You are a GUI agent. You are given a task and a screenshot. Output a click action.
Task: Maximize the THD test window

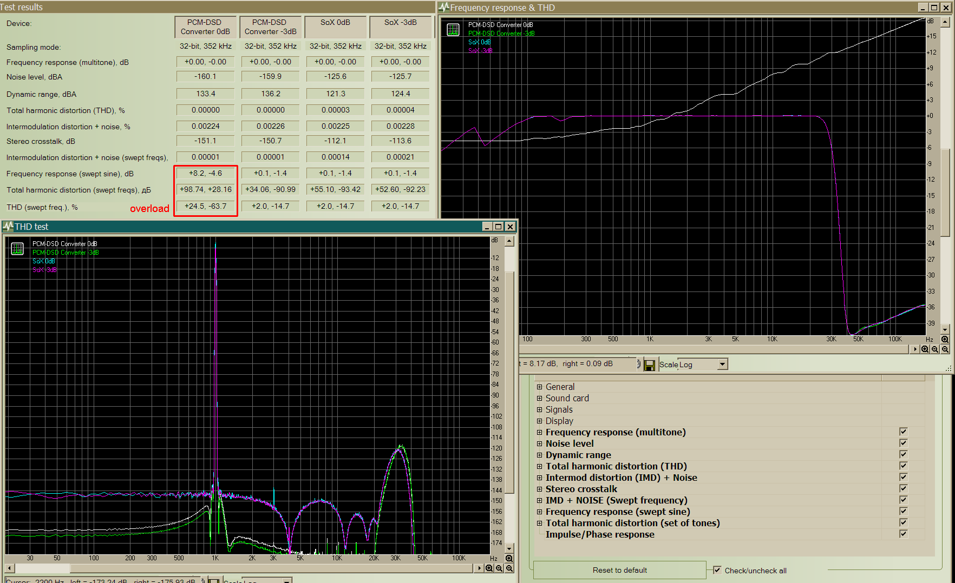point(499,227)
